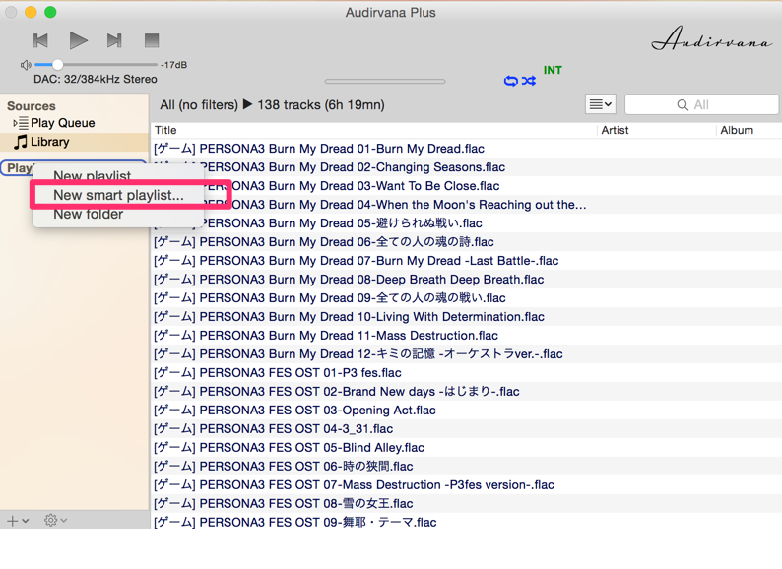This screenshot has width=782, height=569.
Task: Select FES OST 05-Blind Alley.flac
Action: click(466, 448)
